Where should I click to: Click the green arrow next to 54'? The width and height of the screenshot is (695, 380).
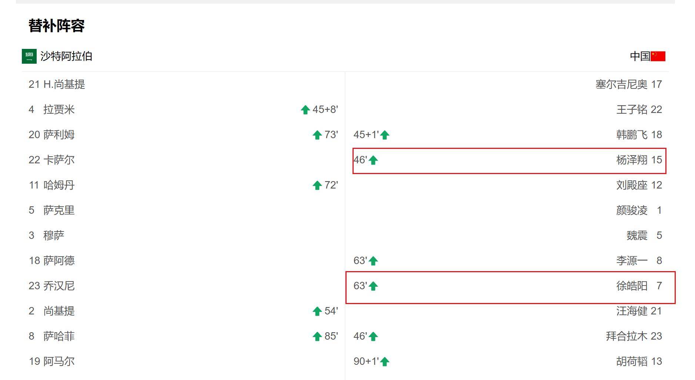click(317, 311)
